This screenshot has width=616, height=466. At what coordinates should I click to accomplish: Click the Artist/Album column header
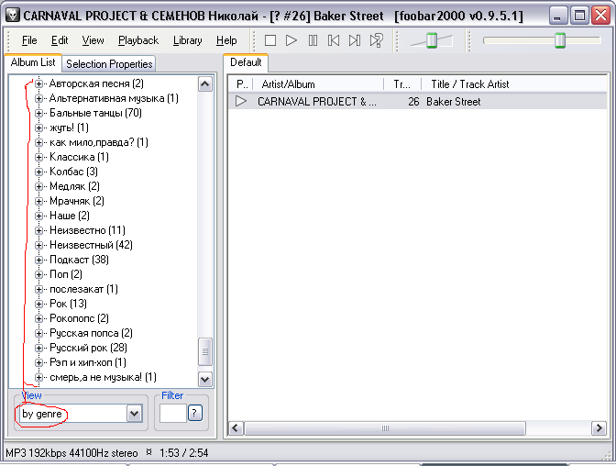point(318,84)
